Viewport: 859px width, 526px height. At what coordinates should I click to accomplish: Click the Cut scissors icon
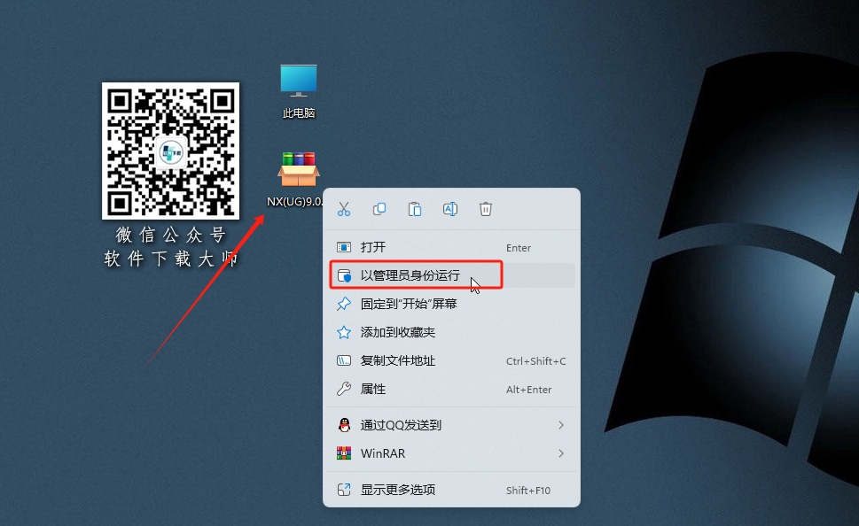click(344, 209)
